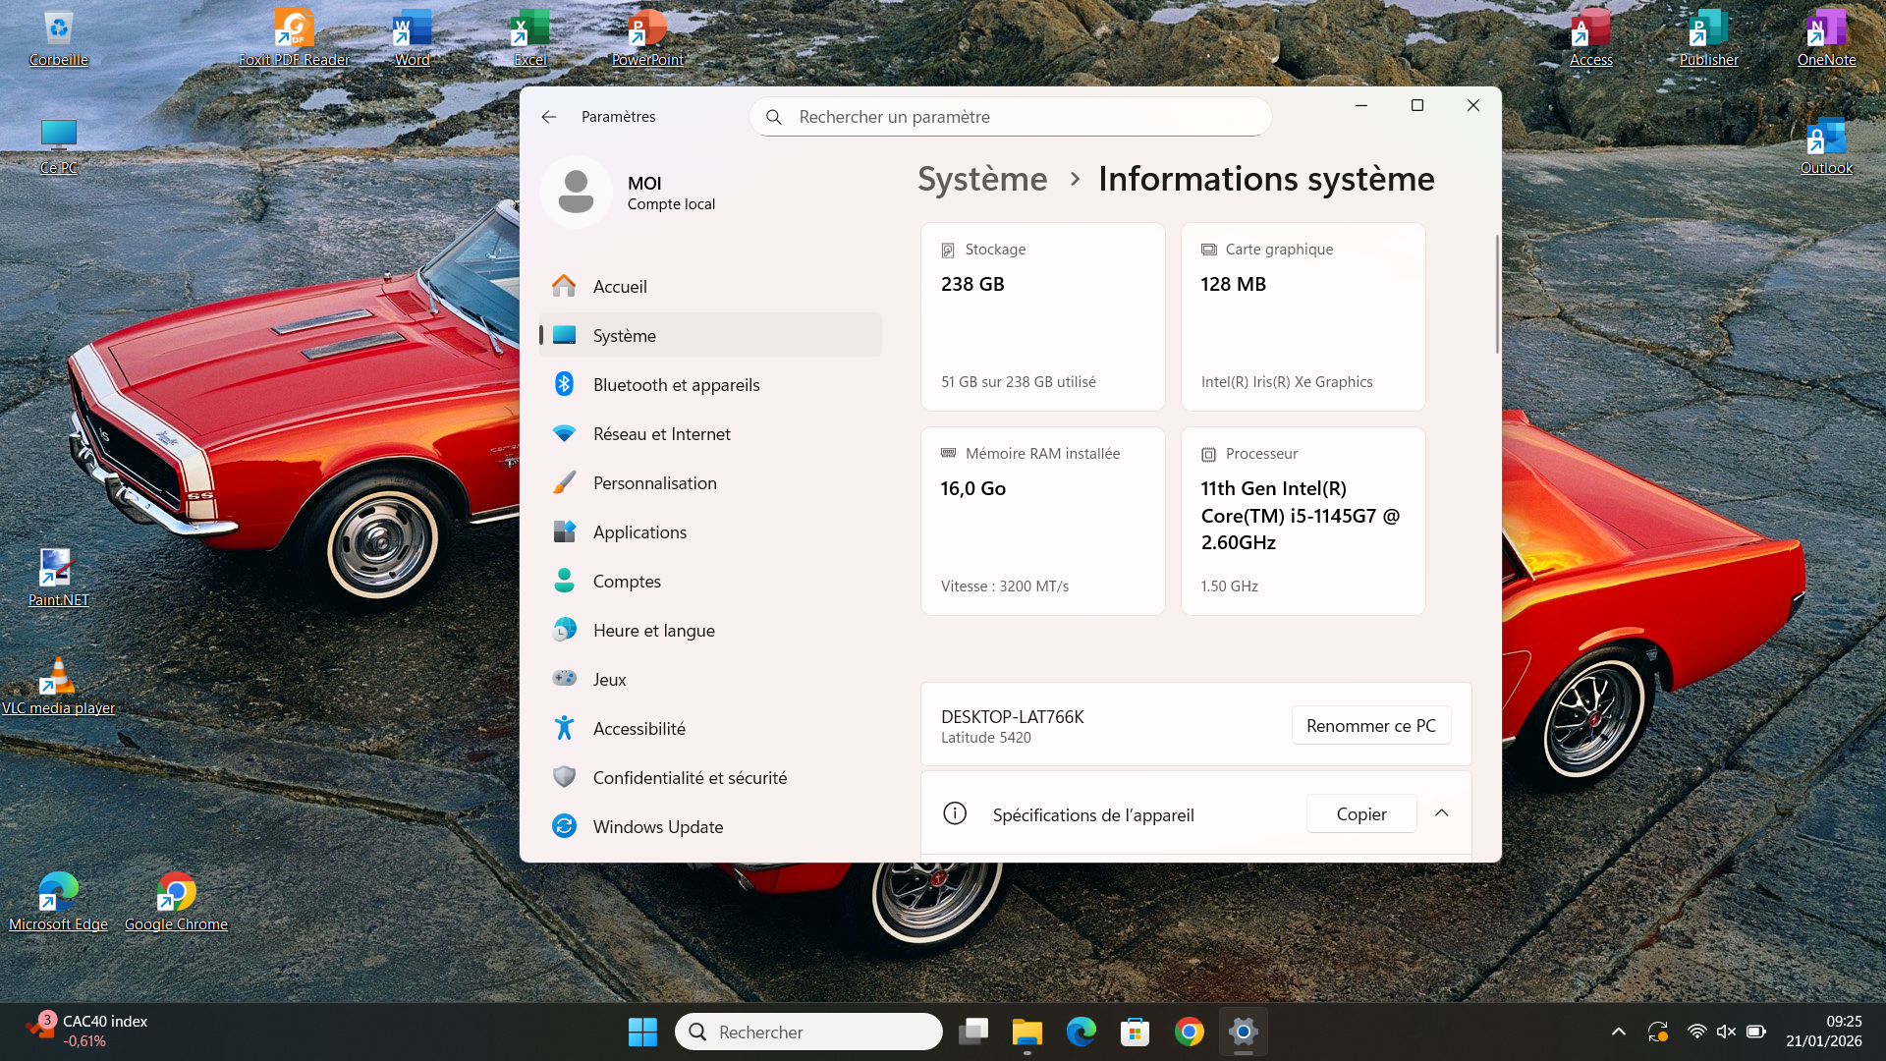Open the Ce PC desktop icon

point(59,145)
